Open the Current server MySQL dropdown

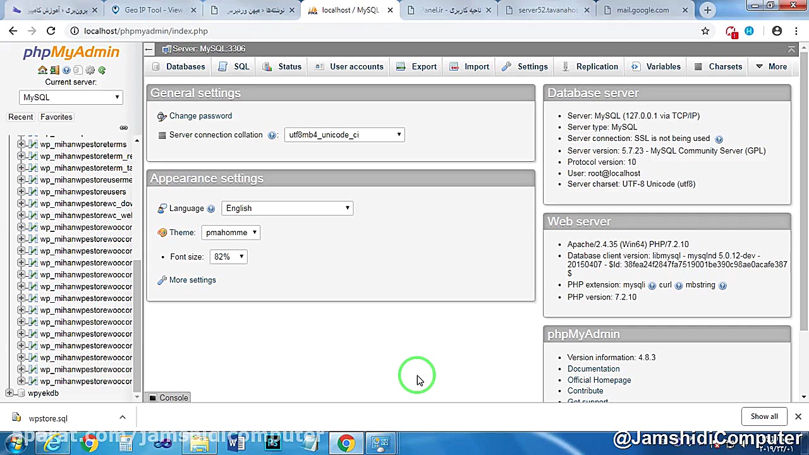coord(71,97)
